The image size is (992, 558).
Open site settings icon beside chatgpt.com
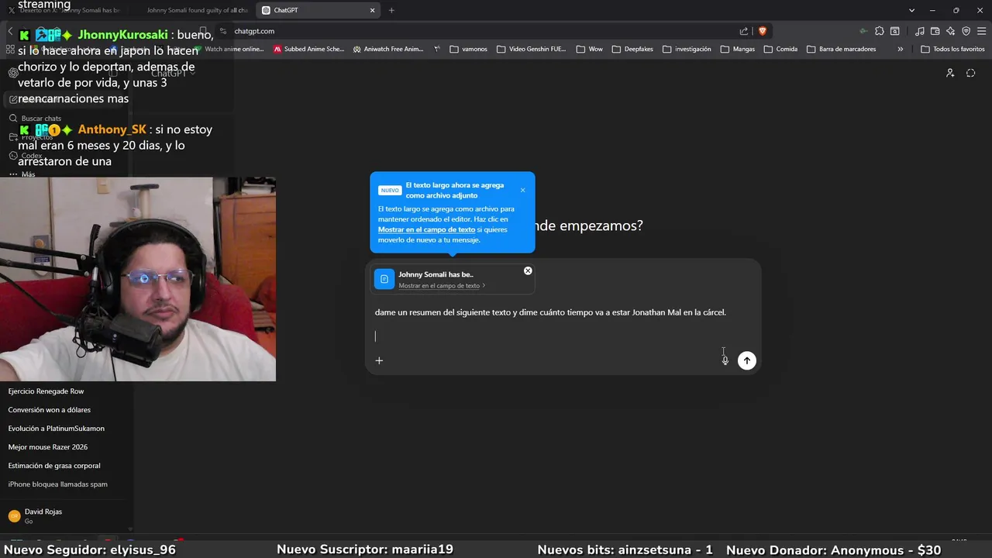coord(223,31)
